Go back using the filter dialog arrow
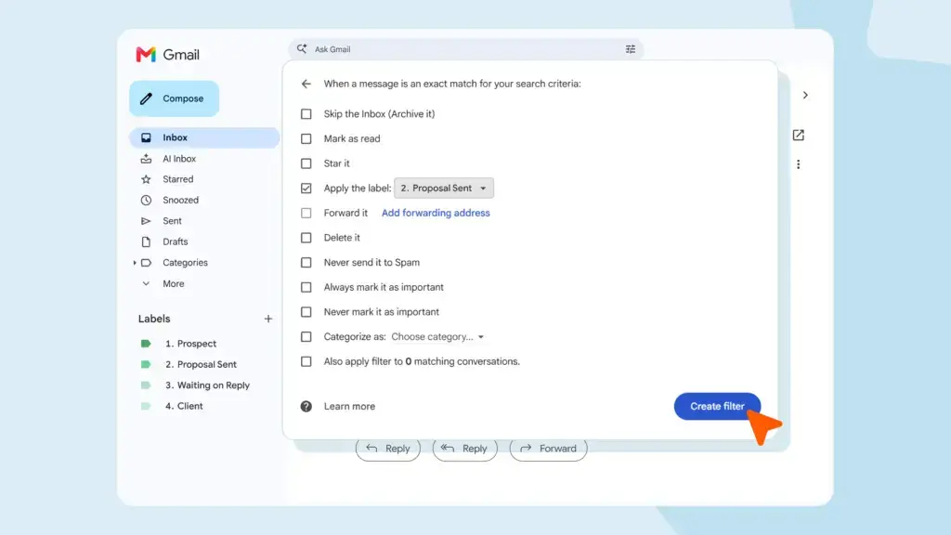Viewport: 951px width, 535px height. [x=306, y=84]
